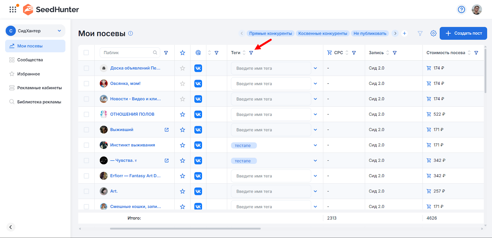This screenshot has width=492, height=238.
Task: Open the apps grid menu icon
Action: pyautogui.click(x=13, y=10)
